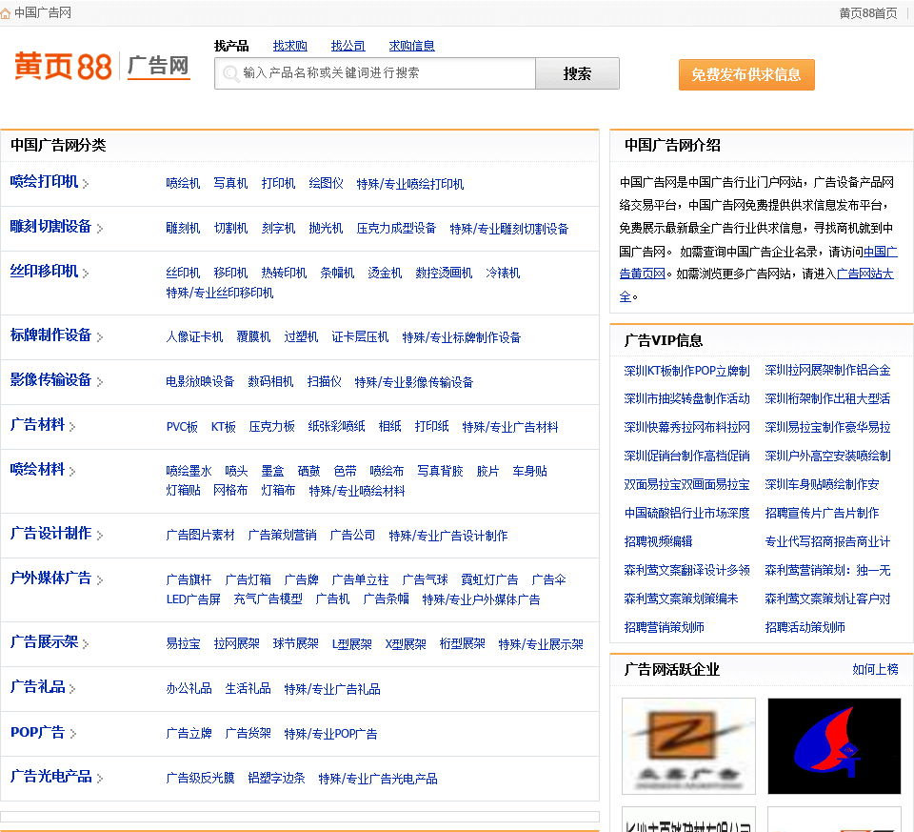Screen dimensions: 914x832
Task: Open the 人像证卡机 link
Action: pos(194,337)
